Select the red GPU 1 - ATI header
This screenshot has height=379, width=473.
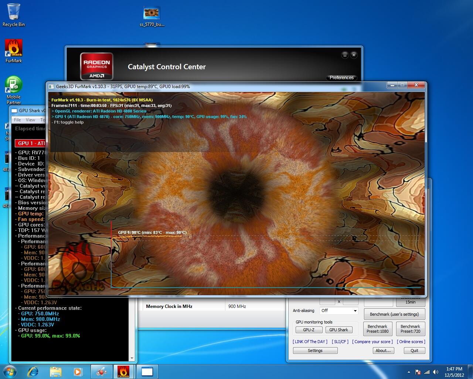point(30,143)
